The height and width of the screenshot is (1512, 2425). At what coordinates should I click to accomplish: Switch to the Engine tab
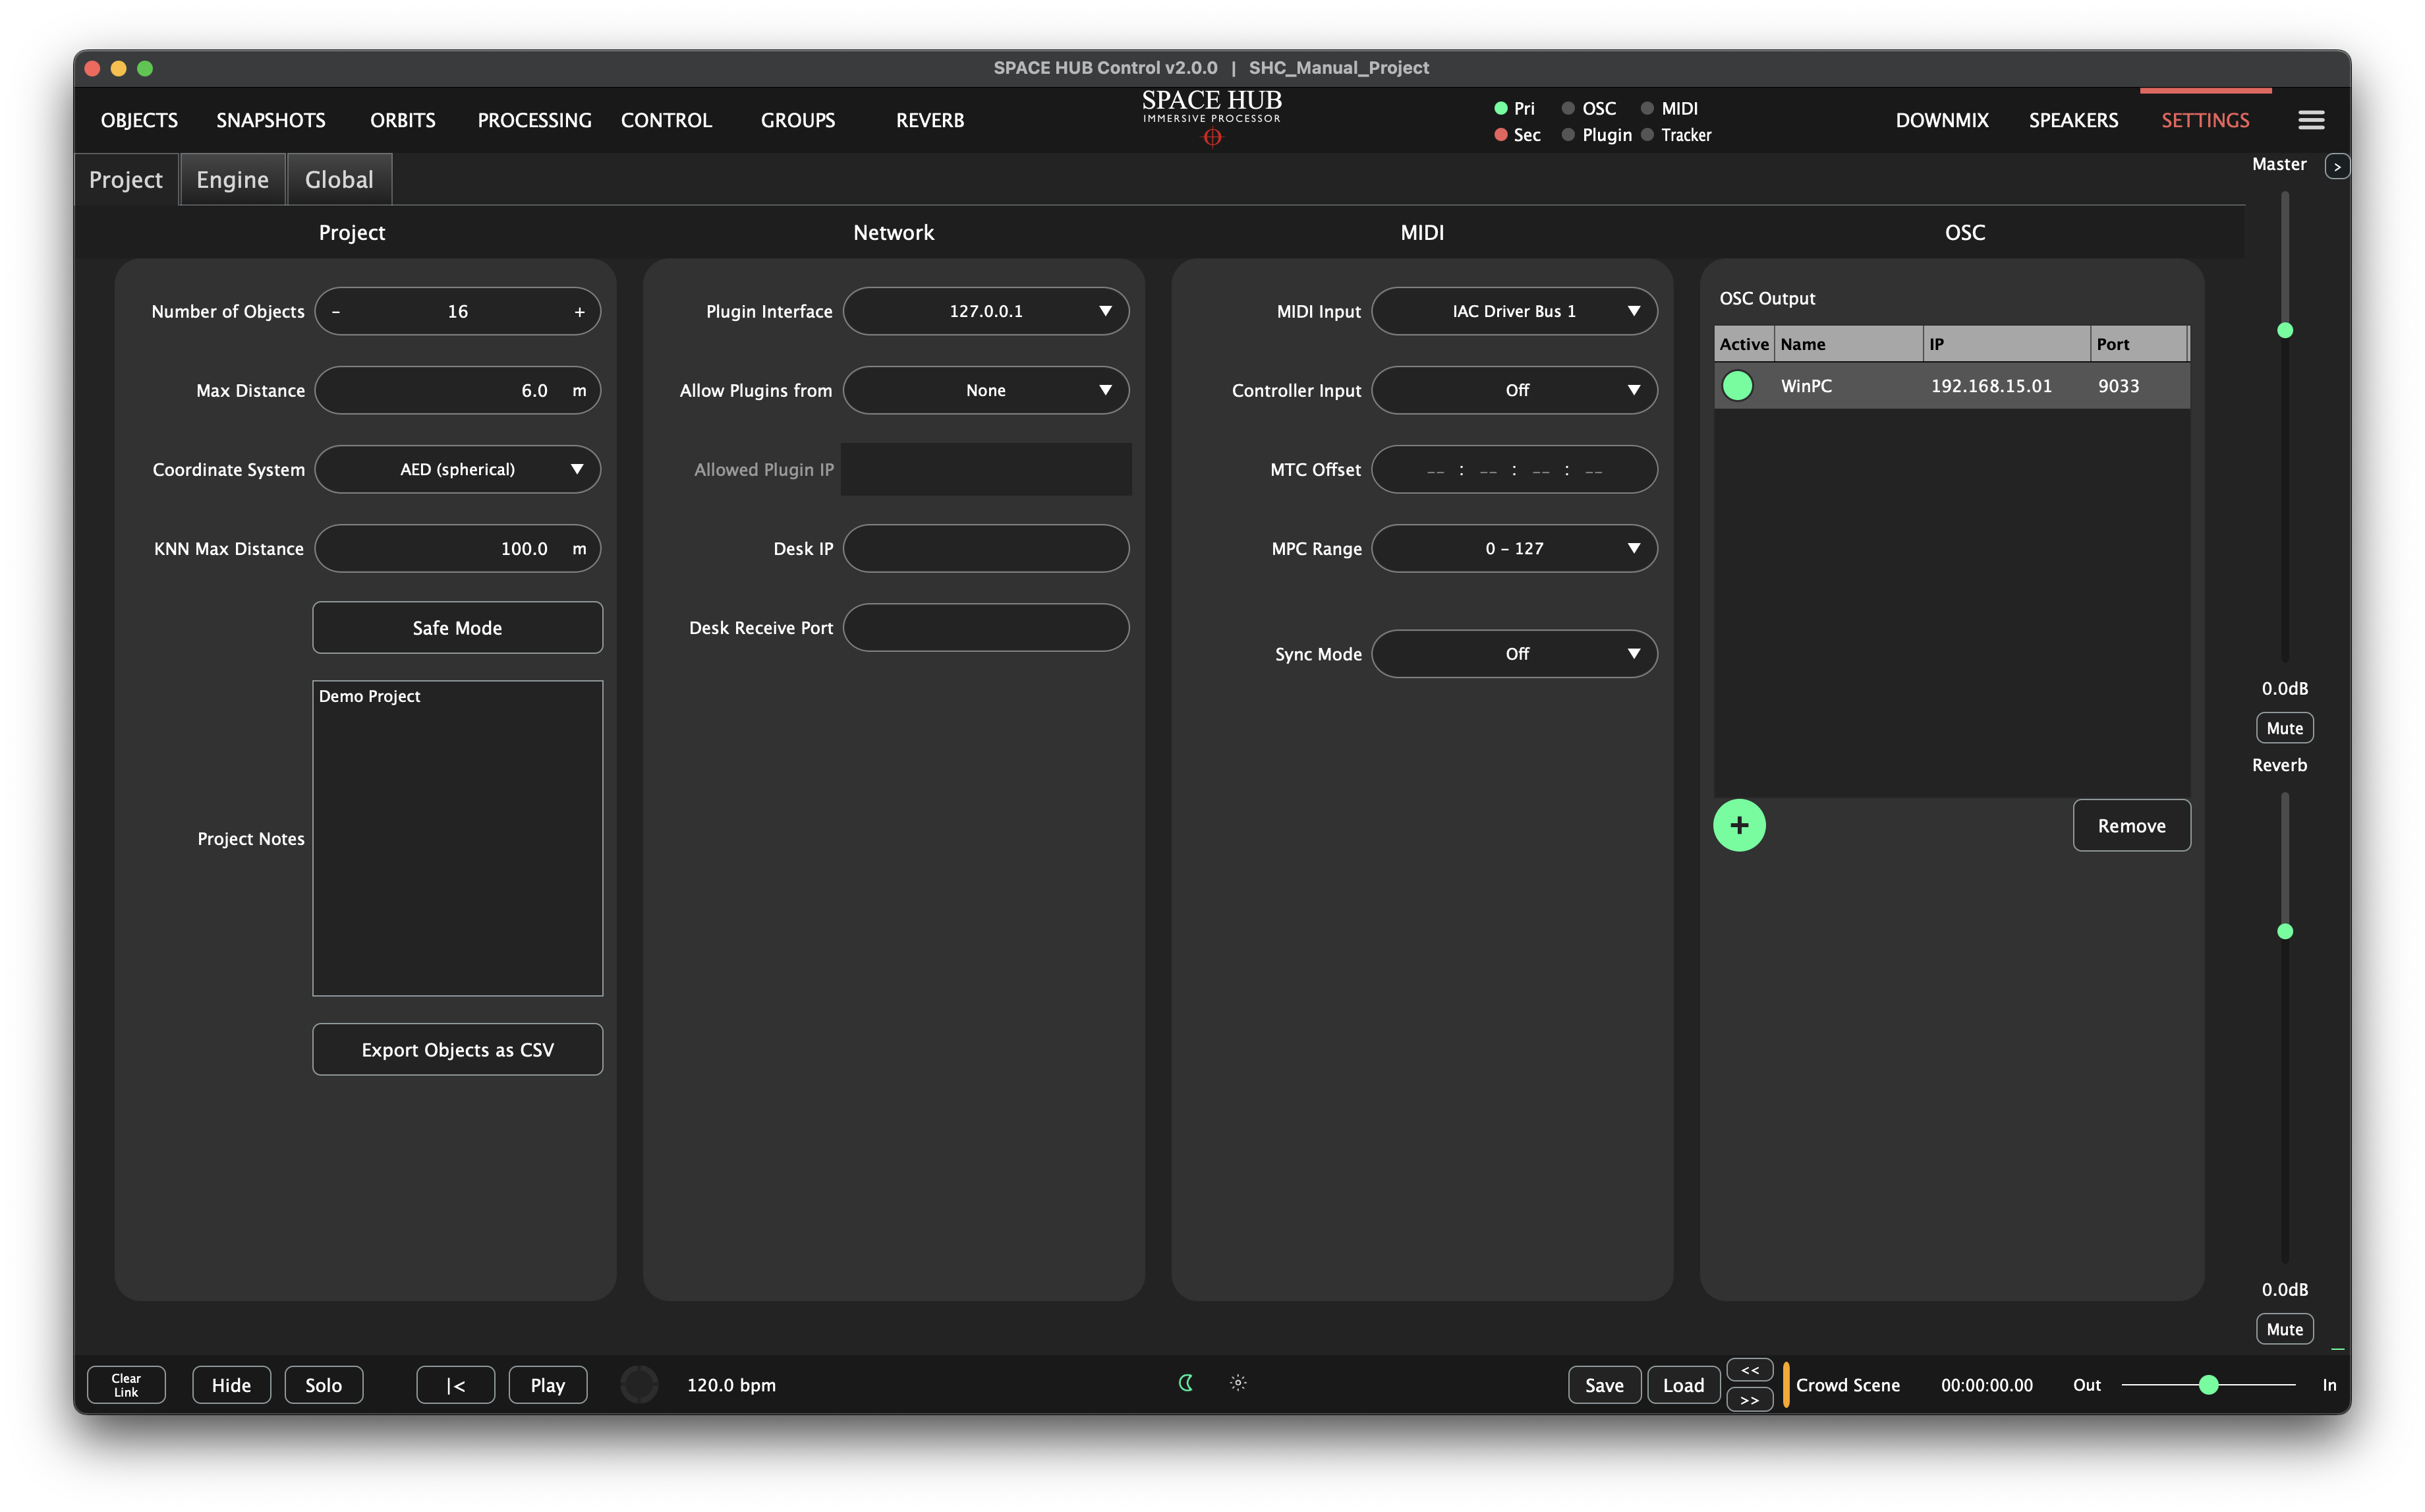click(232, 179)
